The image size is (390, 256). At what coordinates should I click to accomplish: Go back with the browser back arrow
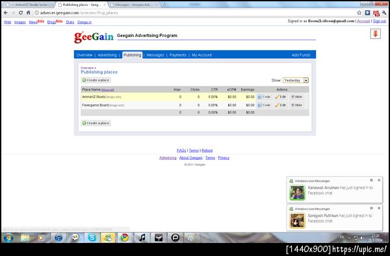coord(6,13)
